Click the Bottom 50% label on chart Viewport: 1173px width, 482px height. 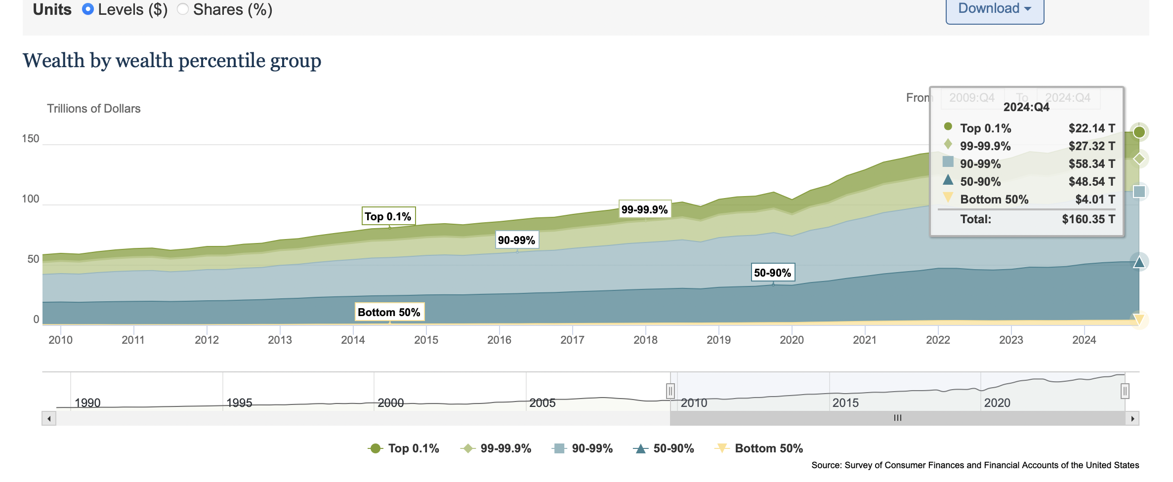389,312
